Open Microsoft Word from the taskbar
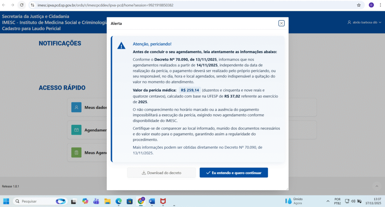This screenshot has height=207, width=385. tap(152, 201)
